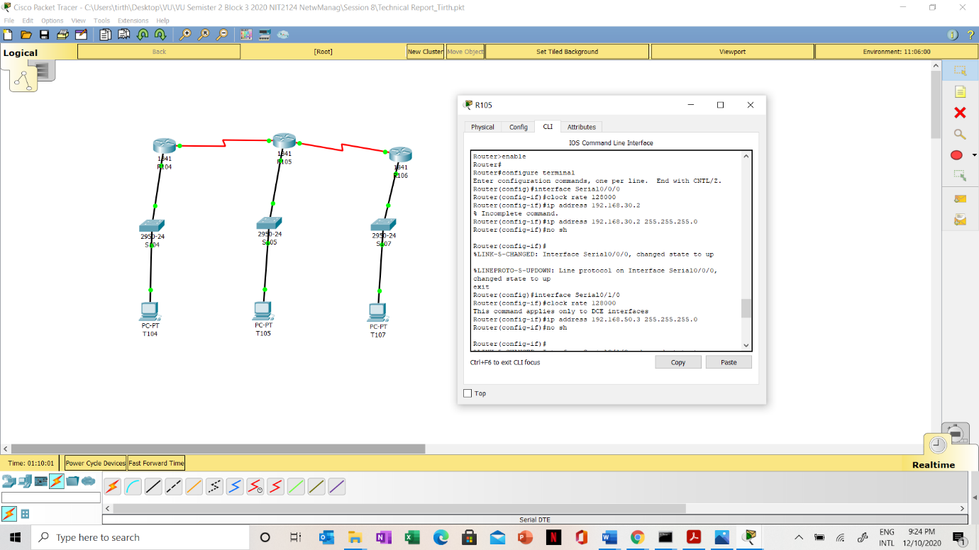Open the Extensions menu
The image size is (979, 550).
(x=133, y=21)
